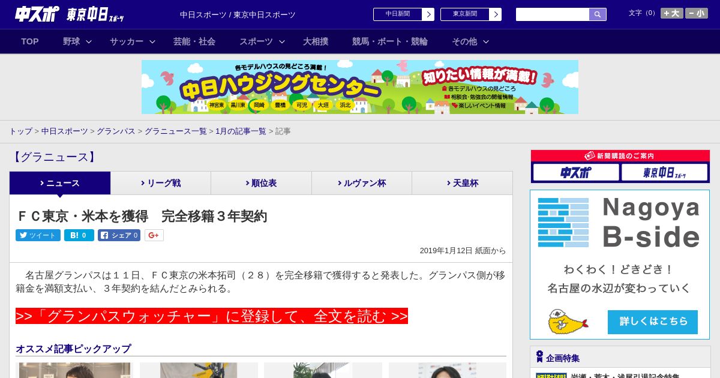Click the search magnifier button
Viewport: 720px width, 378px height.
[598, 14]
